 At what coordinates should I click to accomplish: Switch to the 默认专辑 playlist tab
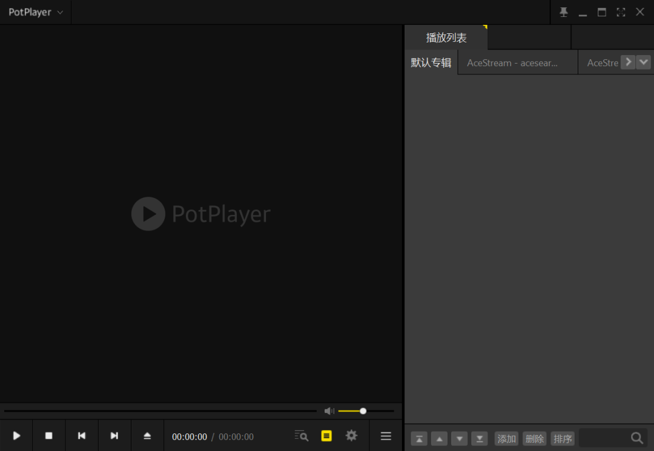point(431,62)
